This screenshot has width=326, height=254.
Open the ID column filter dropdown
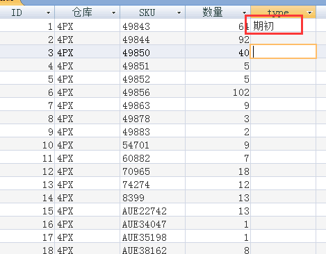click(x=48, y=12)
